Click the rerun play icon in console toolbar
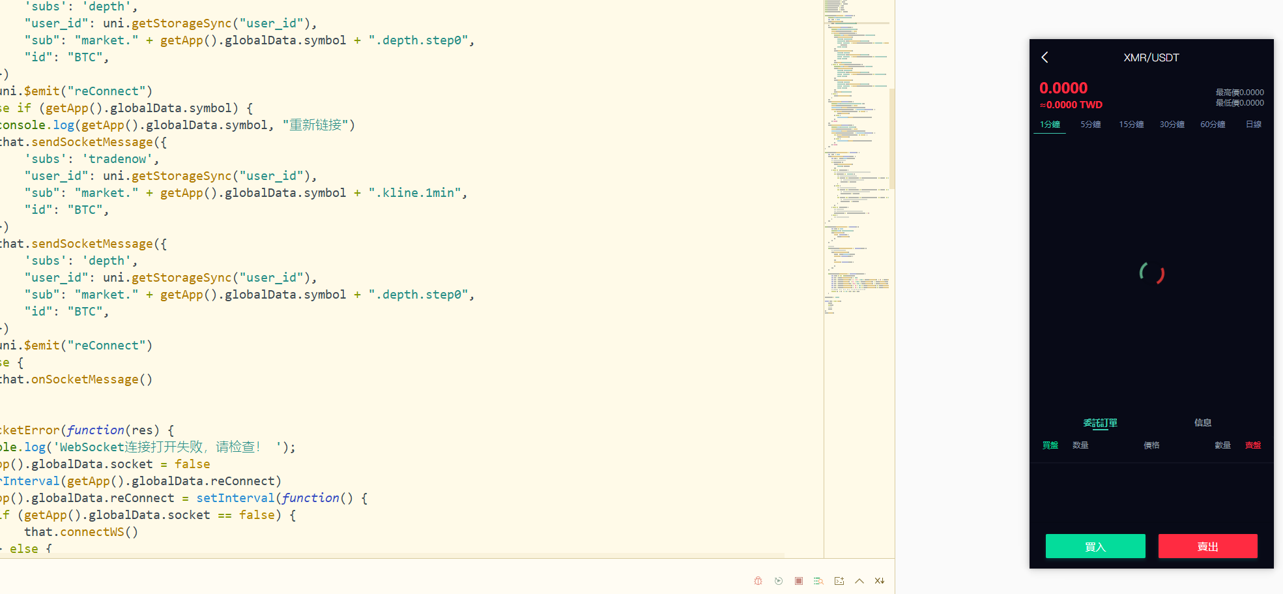The height and width of the screenshot is (594, 1283). (x=779, y=581)
